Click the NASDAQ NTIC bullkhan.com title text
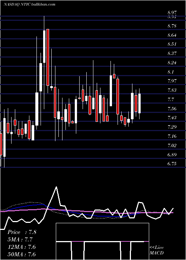This screenshot has height=260, width=186. click(x=29, y=4)
